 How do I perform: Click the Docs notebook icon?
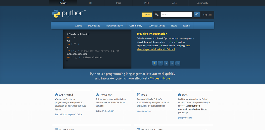coord(138,95)
